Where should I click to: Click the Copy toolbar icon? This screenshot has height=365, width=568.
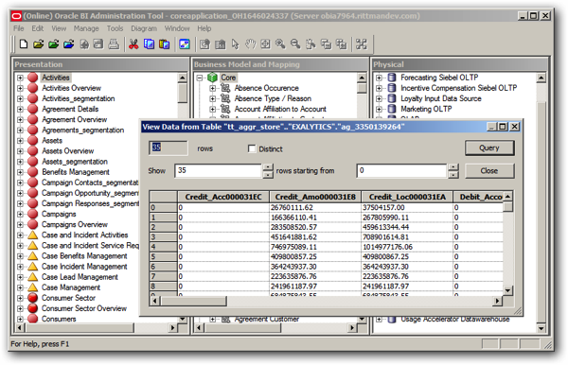pyautogui.click(x=149, y=44)
